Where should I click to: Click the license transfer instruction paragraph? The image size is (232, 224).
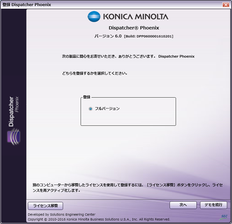[x=128, y=188]
